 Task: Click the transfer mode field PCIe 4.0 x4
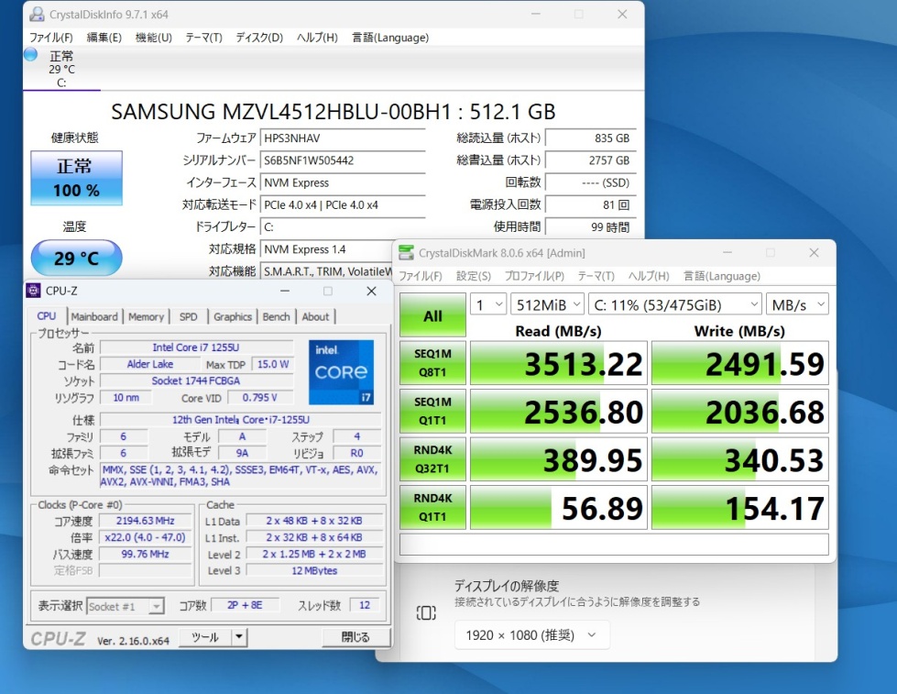(x=342, y=205)
